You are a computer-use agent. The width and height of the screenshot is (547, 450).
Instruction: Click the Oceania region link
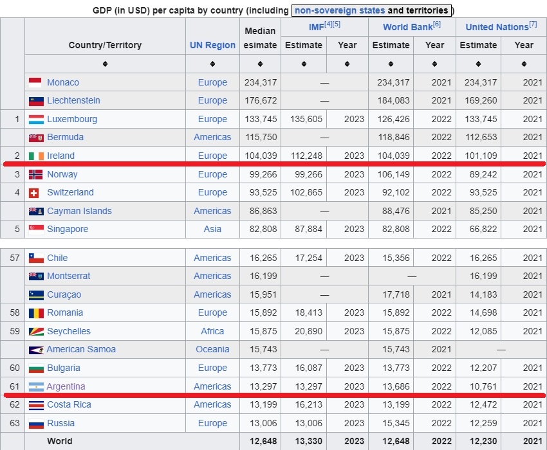pos(212,349)
